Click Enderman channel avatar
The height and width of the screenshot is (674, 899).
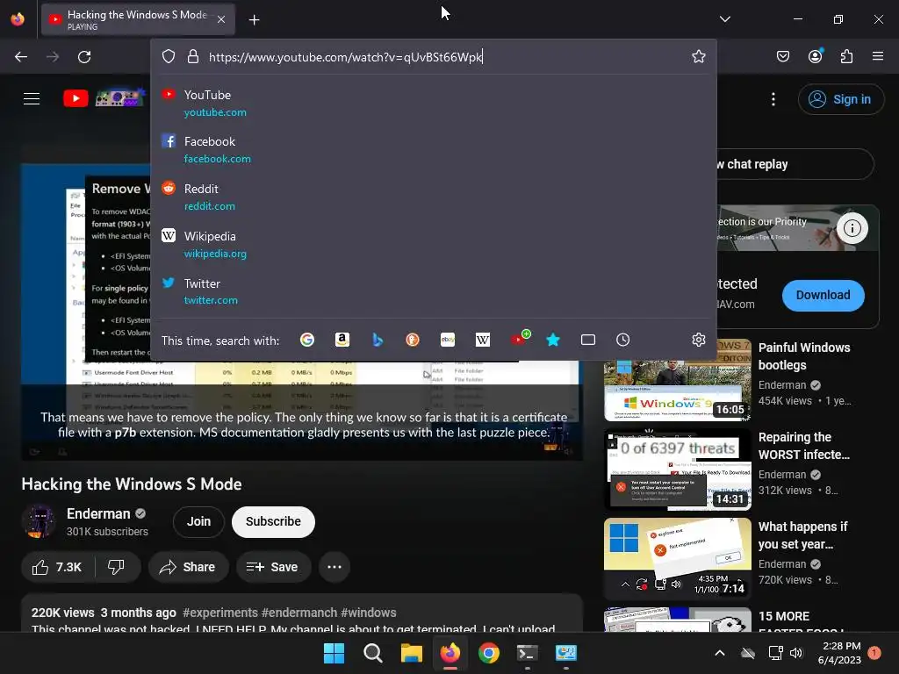coord(39,521)
